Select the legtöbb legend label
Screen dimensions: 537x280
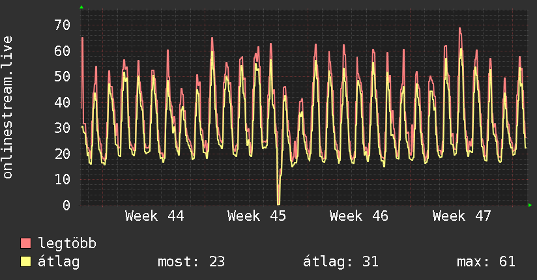click(67, 244)
